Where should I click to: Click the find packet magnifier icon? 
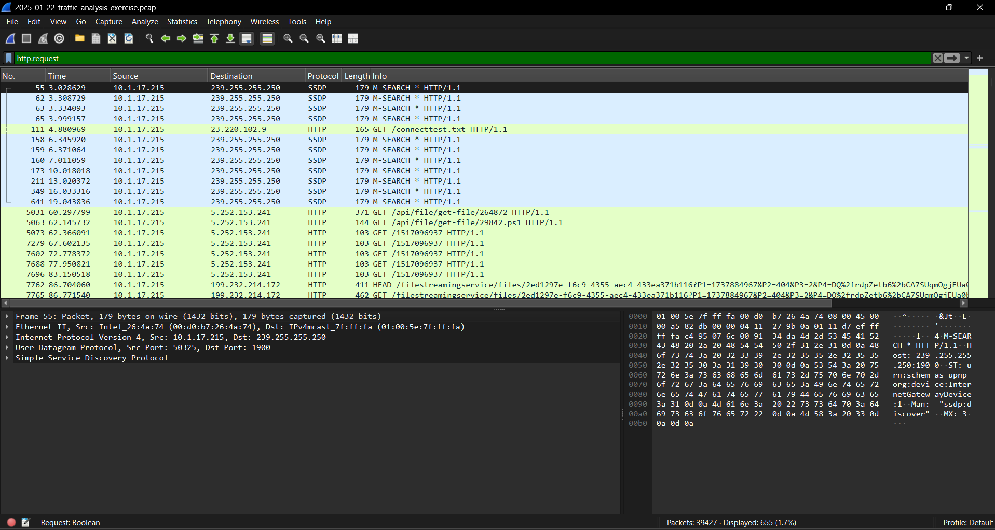(x=149, y=38)
